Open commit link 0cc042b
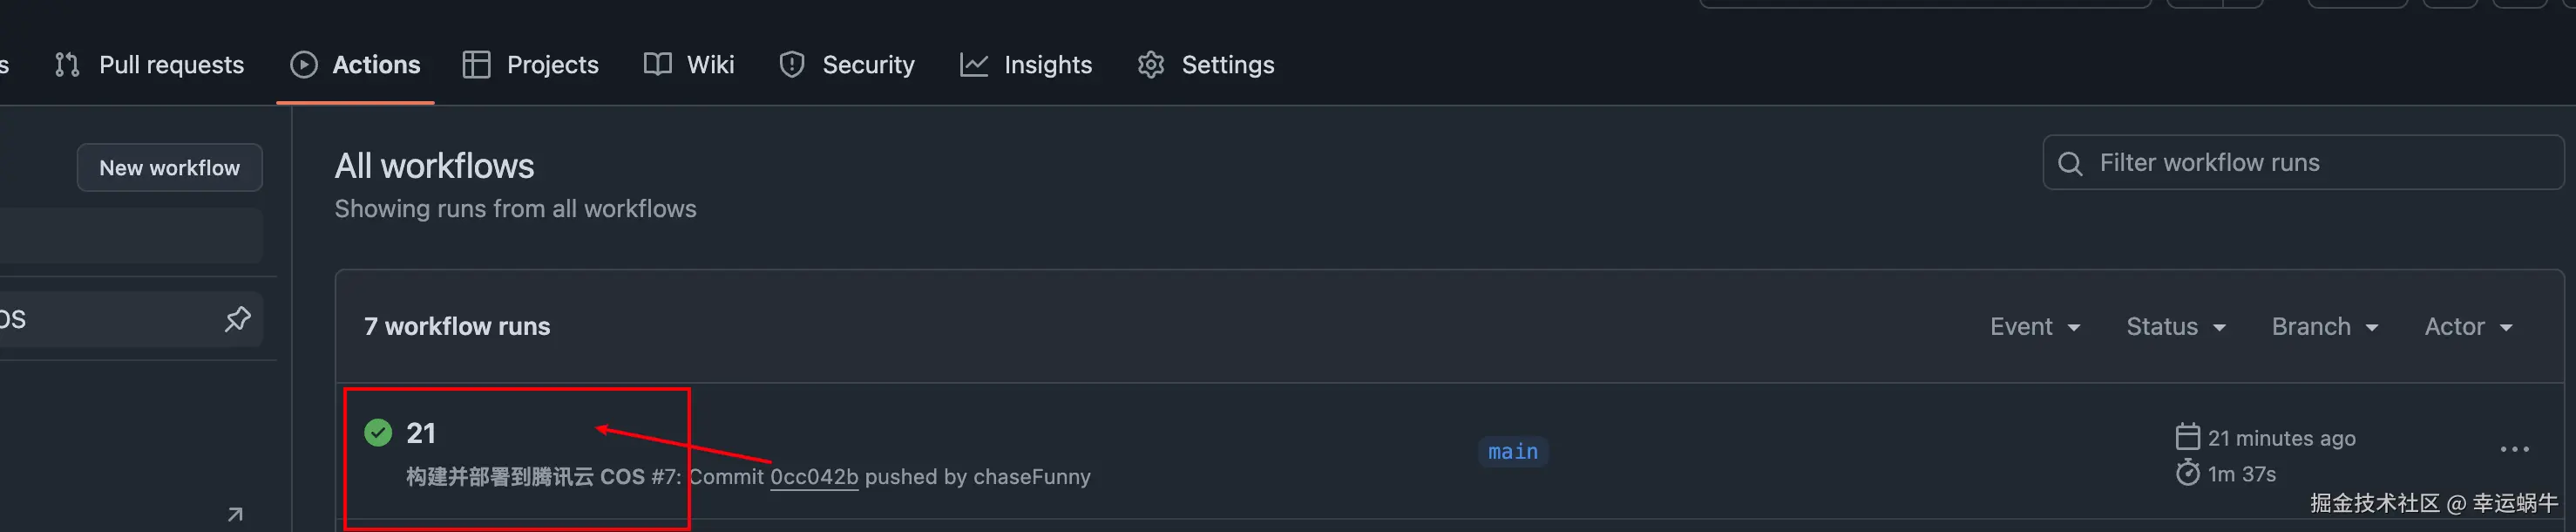Image resolution: width=2576 pixels, height=532 pixels. 814,477
